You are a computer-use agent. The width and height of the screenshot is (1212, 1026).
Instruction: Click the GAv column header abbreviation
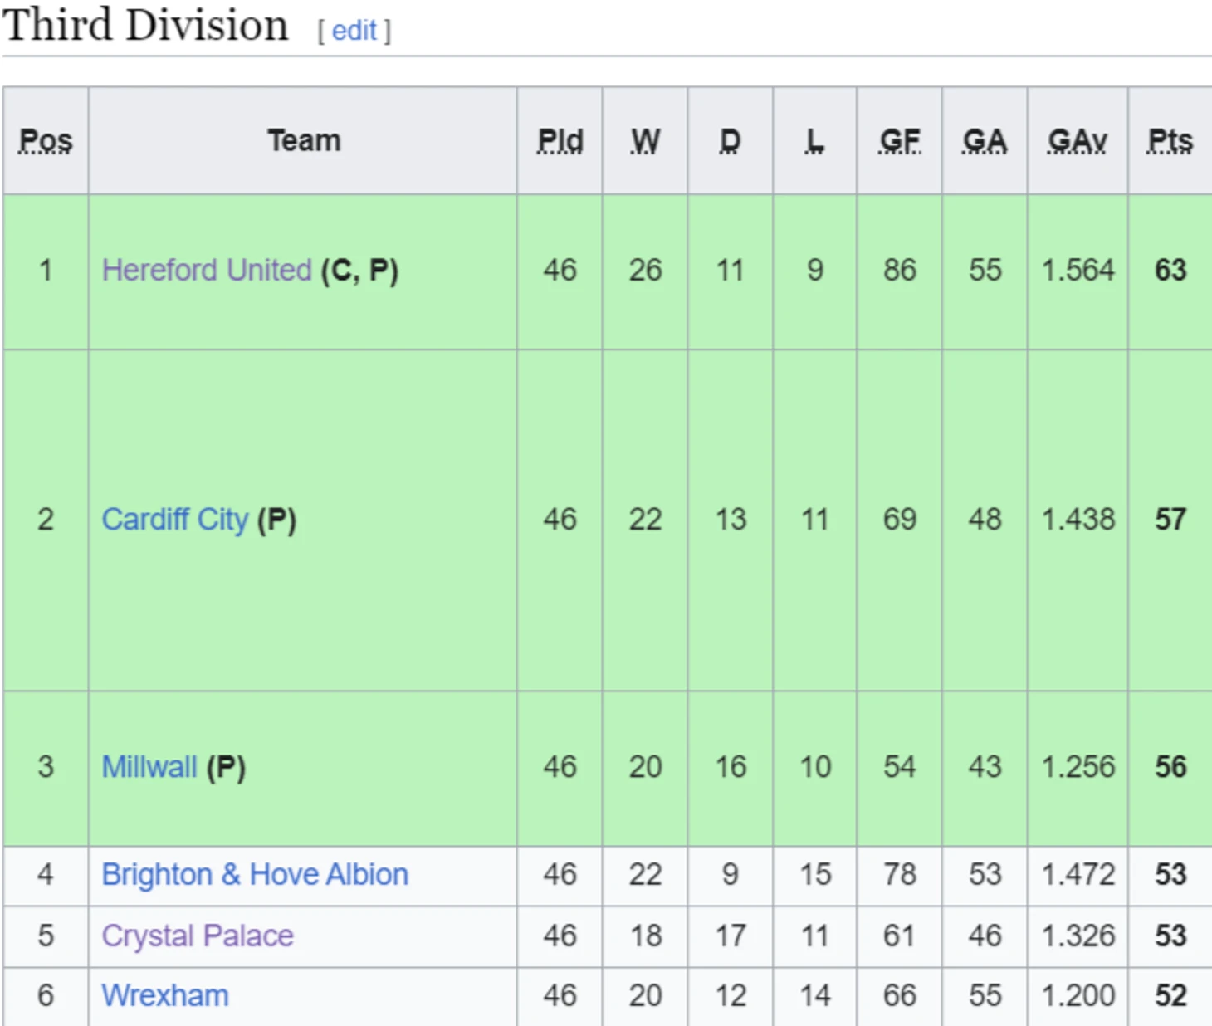pyautogui.click(x=1078, y=141)
